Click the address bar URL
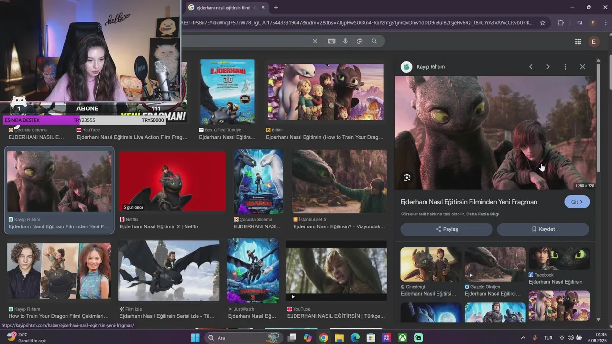The width and height of the screenshot is (612, 344). click(x=356, y=22)
